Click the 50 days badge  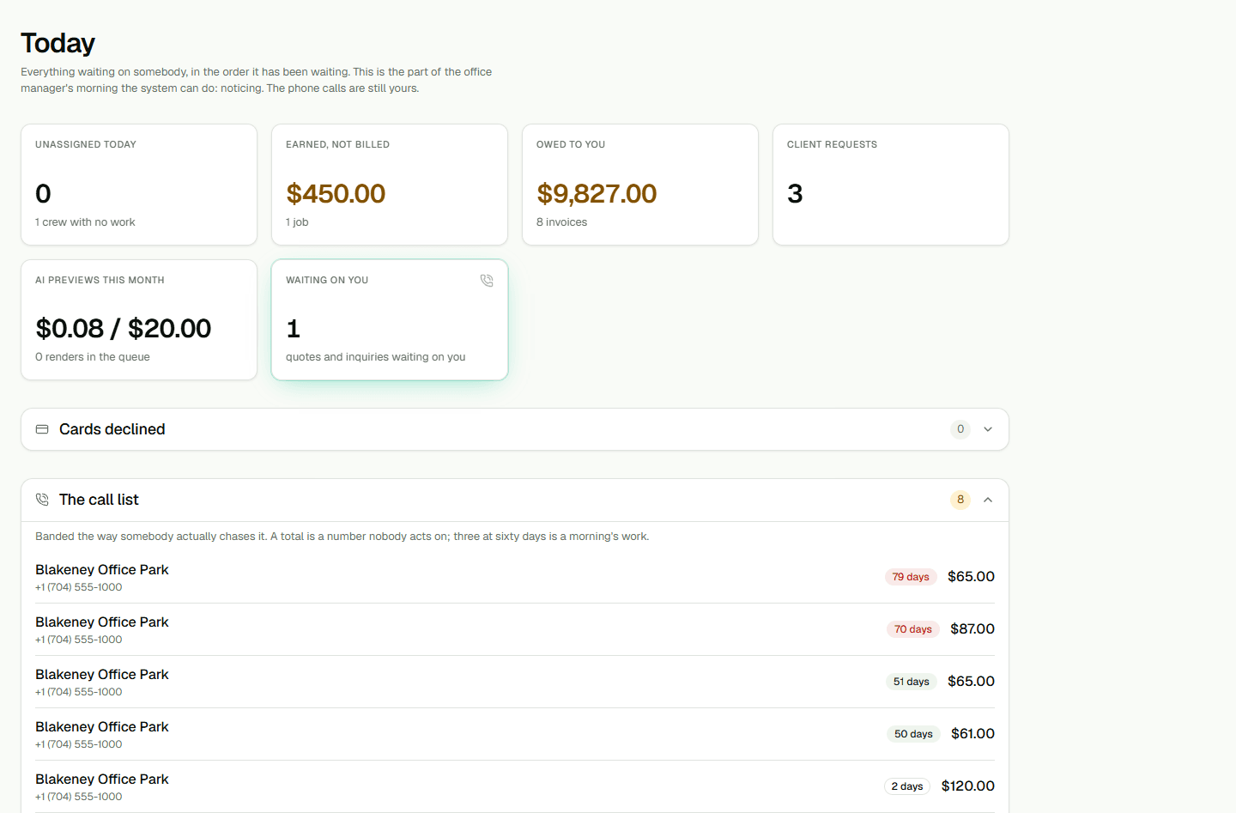pyautogui.click(x=913, y=734)
